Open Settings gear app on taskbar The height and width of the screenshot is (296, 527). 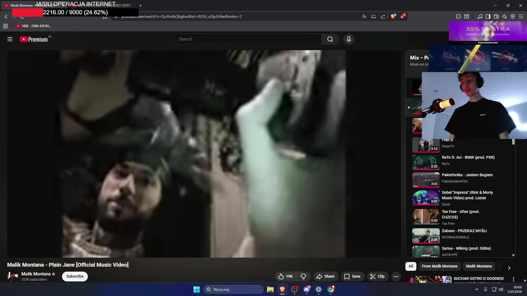pos(318,289)
